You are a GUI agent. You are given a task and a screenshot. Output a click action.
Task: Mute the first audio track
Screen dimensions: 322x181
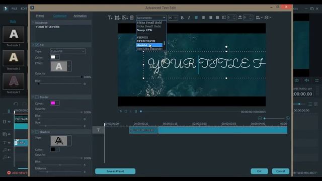coord(9,150)
